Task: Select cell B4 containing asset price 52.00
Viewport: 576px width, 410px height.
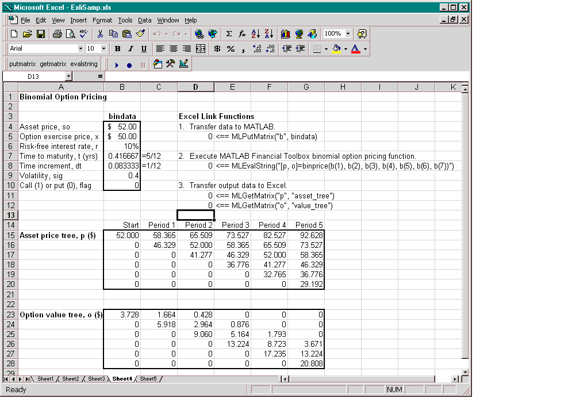Action: pyautogui.click(x=122, y=127)
